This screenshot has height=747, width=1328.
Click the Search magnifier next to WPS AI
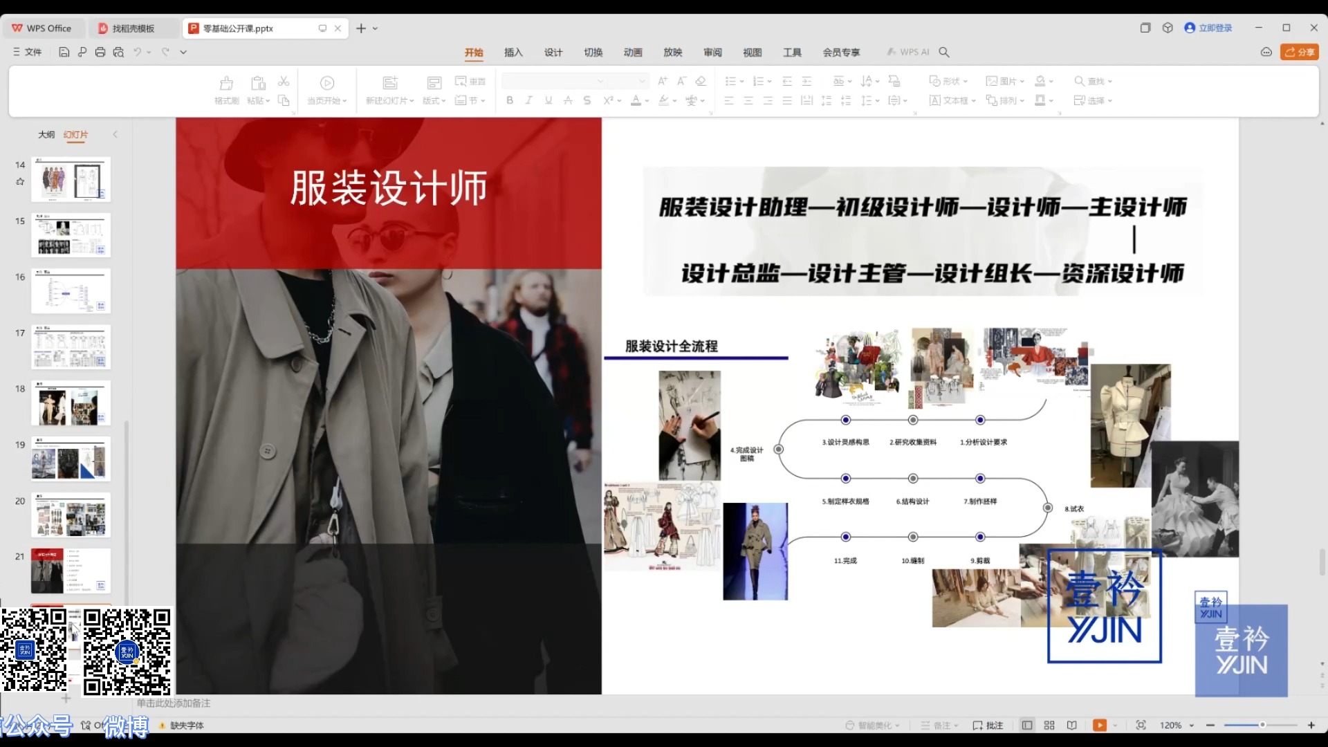[944, 52]
